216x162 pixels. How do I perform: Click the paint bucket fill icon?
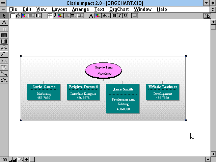click(18, 16)
